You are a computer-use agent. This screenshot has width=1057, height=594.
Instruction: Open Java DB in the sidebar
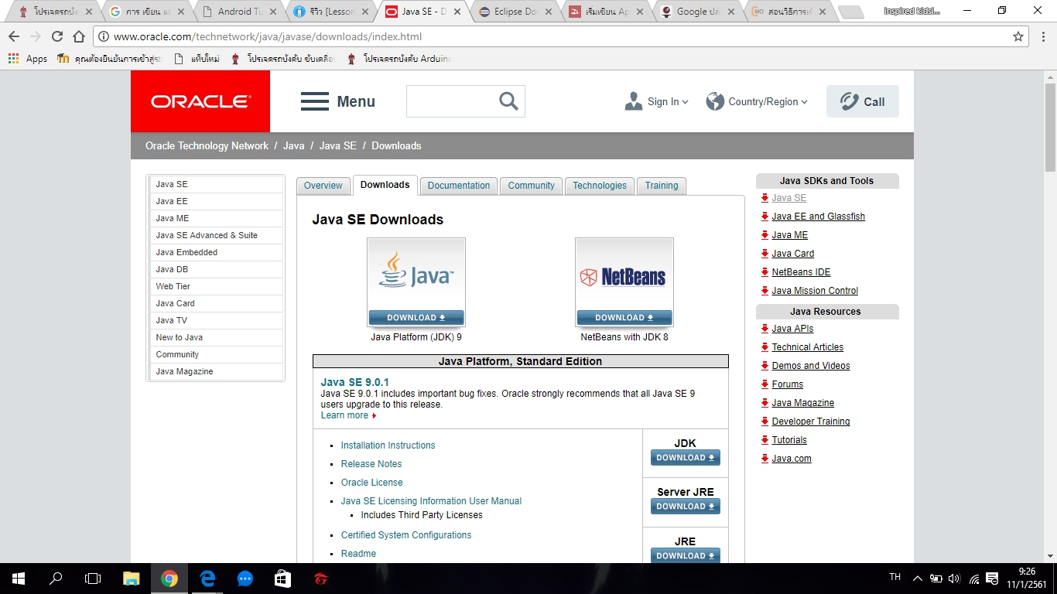click(216, 269)
